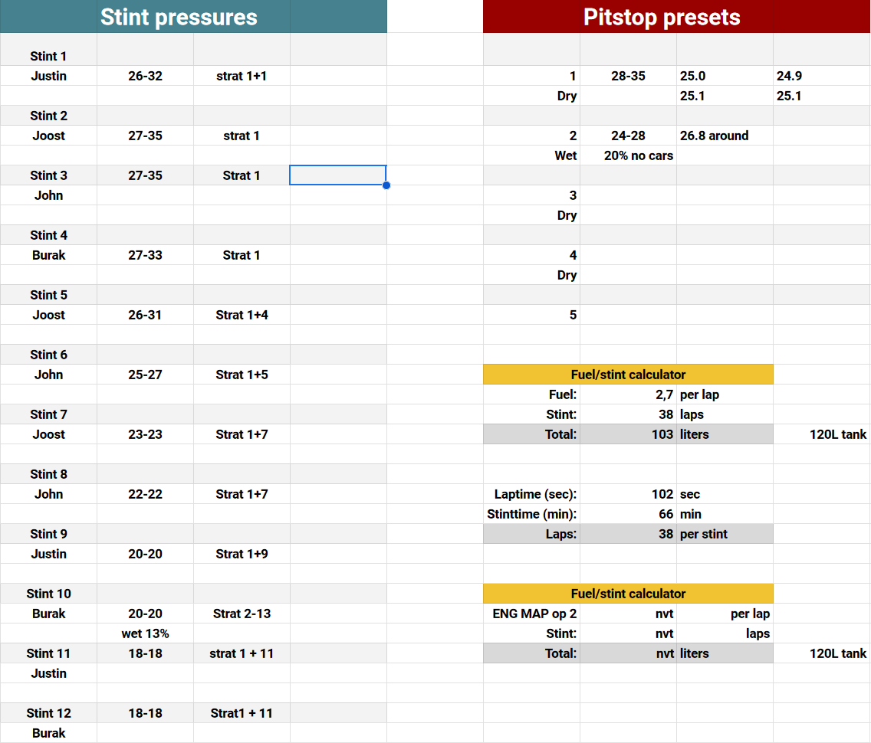Click the fill handle of the selected cell
The width and height of the screenshot is (871, 743).
tap(386, 185)
